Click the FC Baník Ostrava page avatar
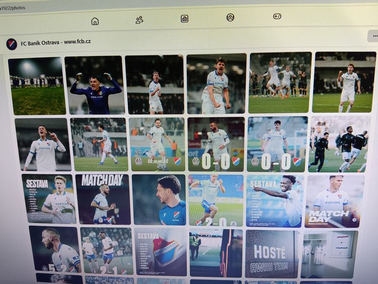Image resolution: width=378 pixels, height=284 pixels. [x=11, y=44]
